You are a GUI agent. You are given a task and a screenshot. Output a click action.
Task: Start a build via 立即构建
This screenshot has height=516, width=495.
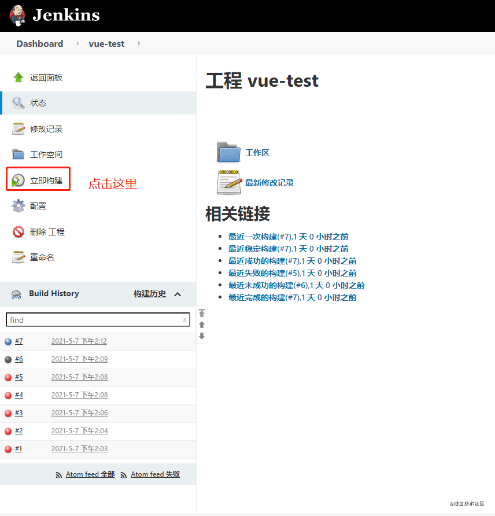pyautogui.click(x=46, y=180)
